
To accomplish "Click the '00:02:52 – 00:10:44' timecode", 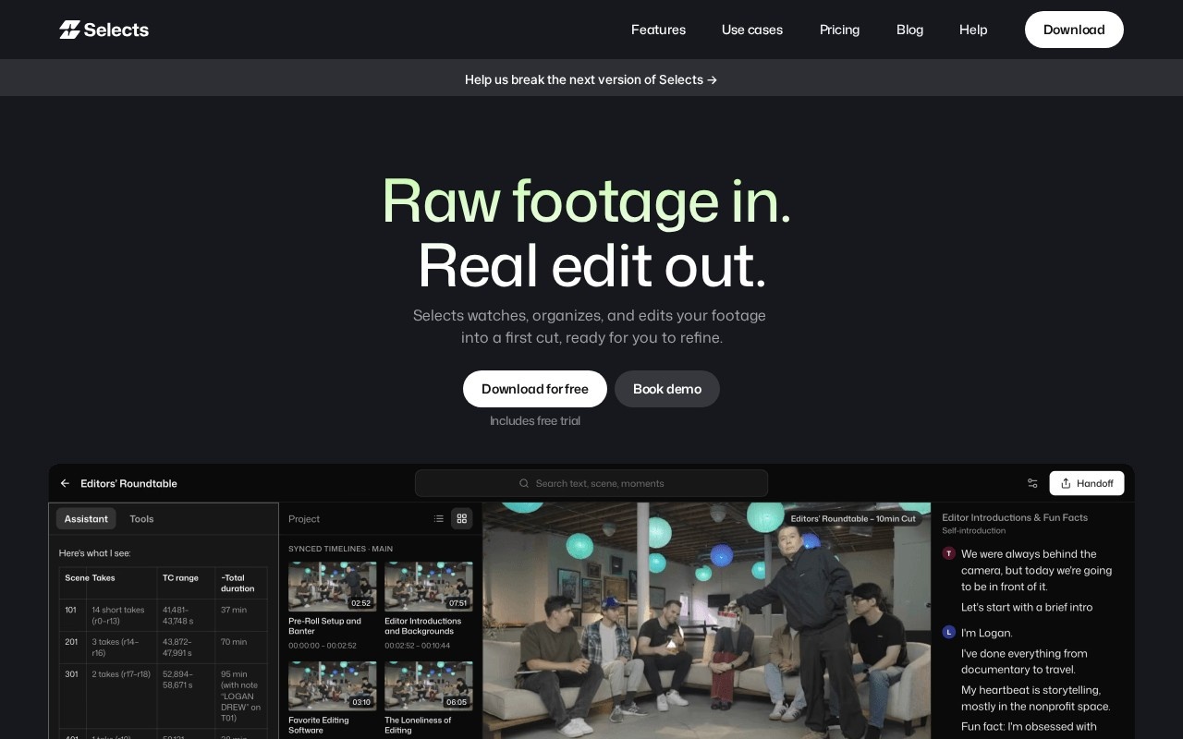I will click(418, 645).
